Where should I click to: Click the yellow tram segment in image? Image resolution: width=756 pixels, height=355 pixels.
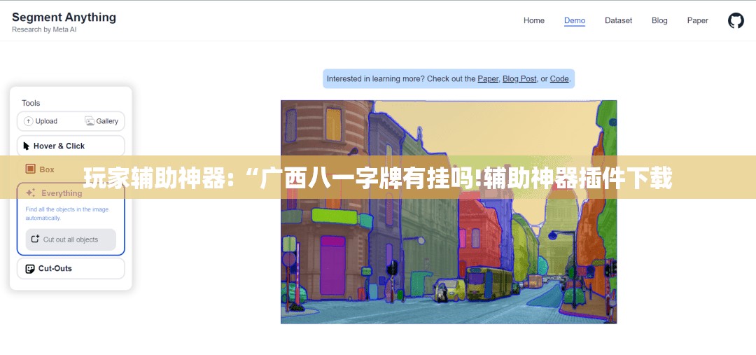tap(489, 284)
